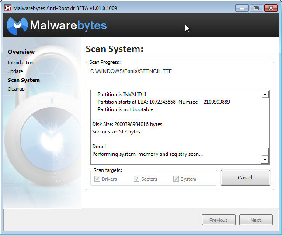
Task: Click the 'Sector size: 512 bytes' line
Action: (116, 132)
